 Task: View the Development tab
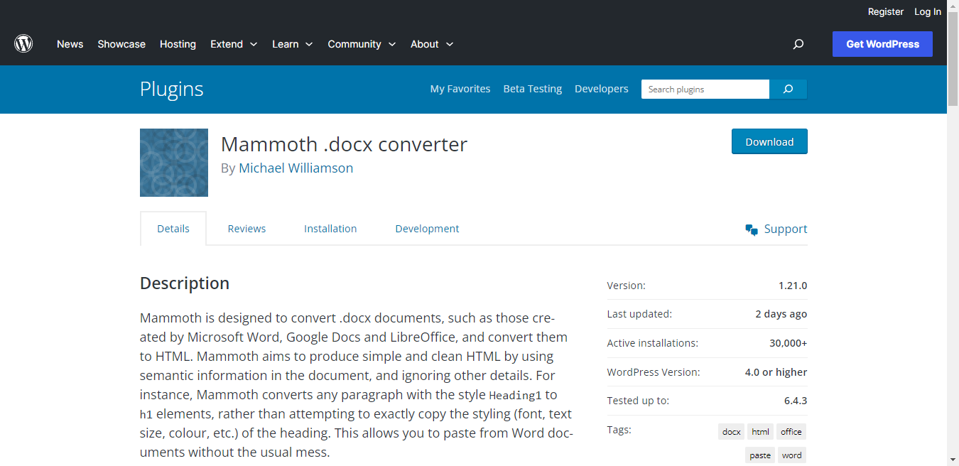[427, 228]
